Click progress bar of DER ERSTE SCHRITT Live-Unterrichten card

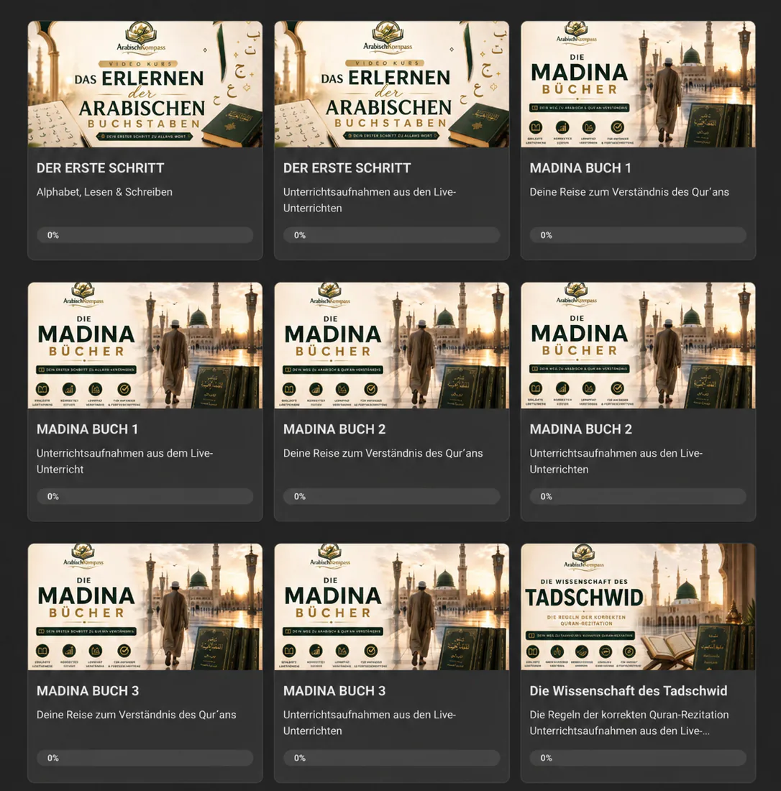[x=391, y=235]
